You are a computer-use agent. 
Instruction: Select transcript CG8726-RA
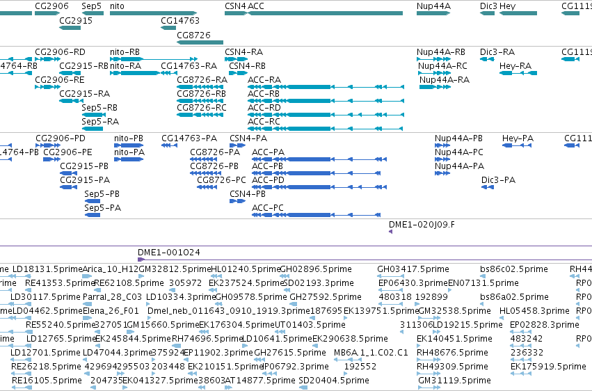(200, 87)
